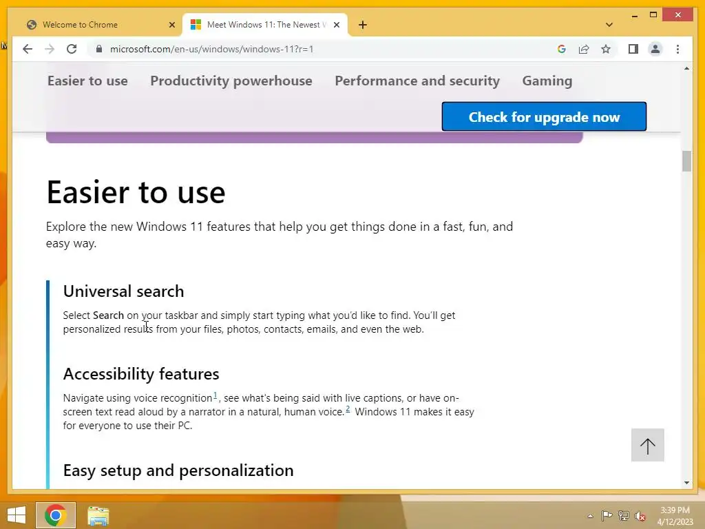
Task: Open the Performance and security section
Action: click(x=417, y=81)
